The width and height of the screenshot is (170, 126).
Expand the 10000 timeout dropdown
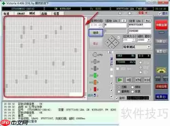(149, 40)
